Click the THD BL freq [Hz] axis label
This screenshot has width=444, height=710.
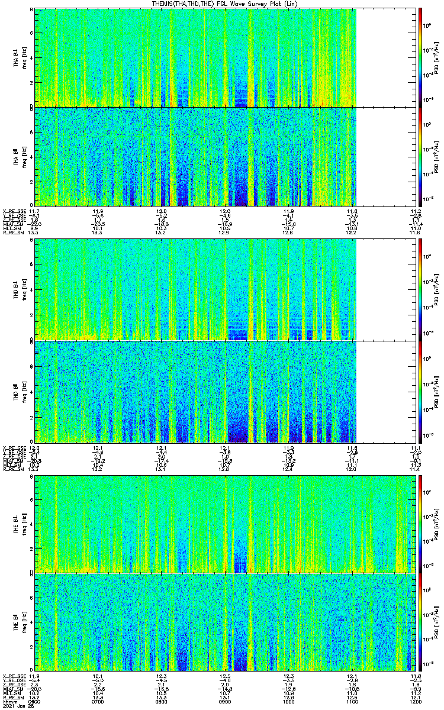24,289
